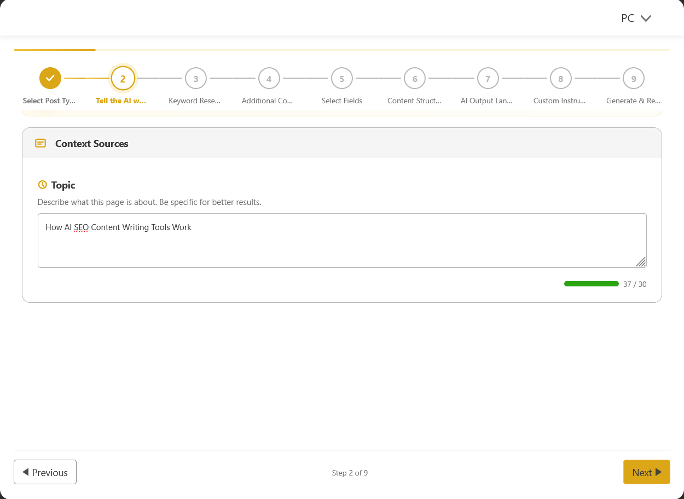
Task: Select step 5 circle for Select Fields
Action: (x=342, y=79)
